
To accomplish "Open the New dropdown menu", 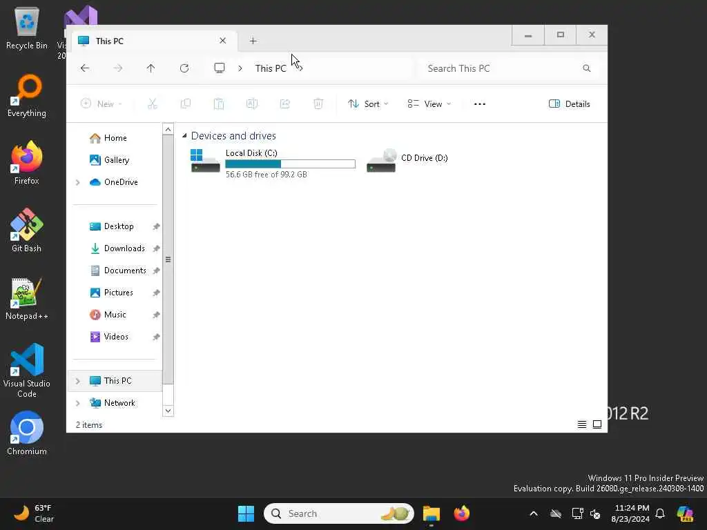I will (x=101, y=104).
